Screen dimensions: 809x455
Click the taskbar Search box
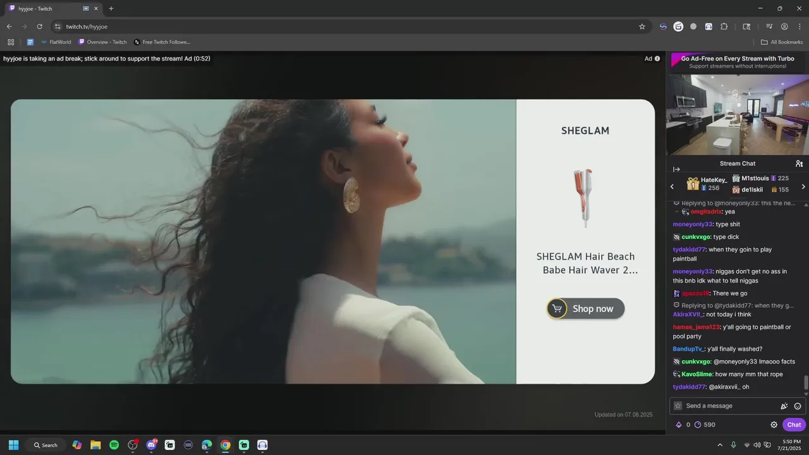tap(46, 445)
